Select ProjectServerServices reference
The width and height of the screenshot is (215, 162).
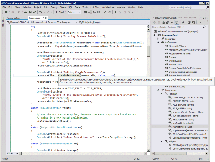[x=180, y=53]
